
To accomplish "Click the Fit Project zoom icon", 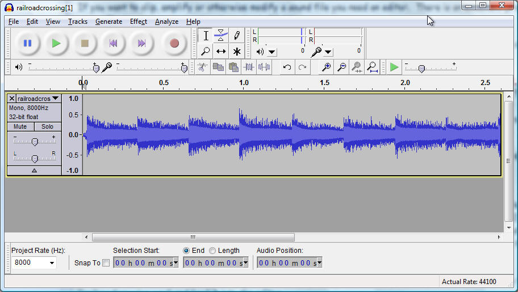I will coord(372,67).
